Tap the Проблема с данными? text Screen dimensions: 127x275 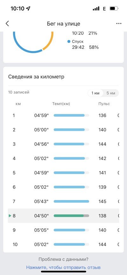point(63,259)
